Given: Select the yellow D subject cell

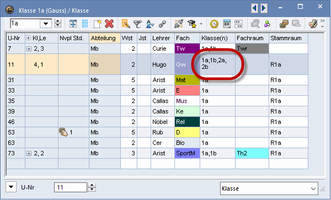Looking at the screenshot, I should coord(187,132).
